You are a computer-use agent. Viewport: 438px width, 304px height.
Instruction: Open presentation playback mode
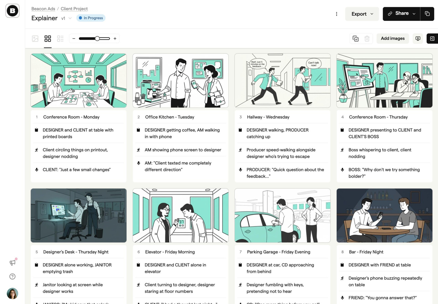click(417, 38)
